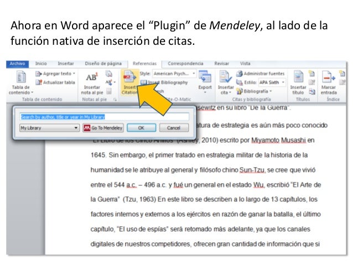Viewport: 353px width, 265px height.
Task: Open the Tabla de contenido button
Action: click(20, 82)
